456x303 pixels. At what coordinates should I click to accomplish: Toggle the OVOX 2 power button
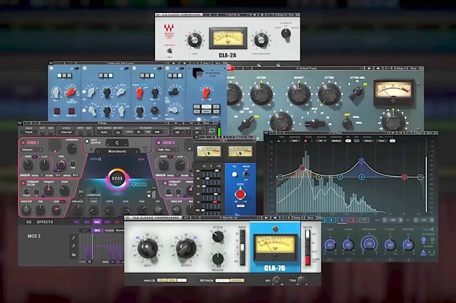(x=160, y=143)
